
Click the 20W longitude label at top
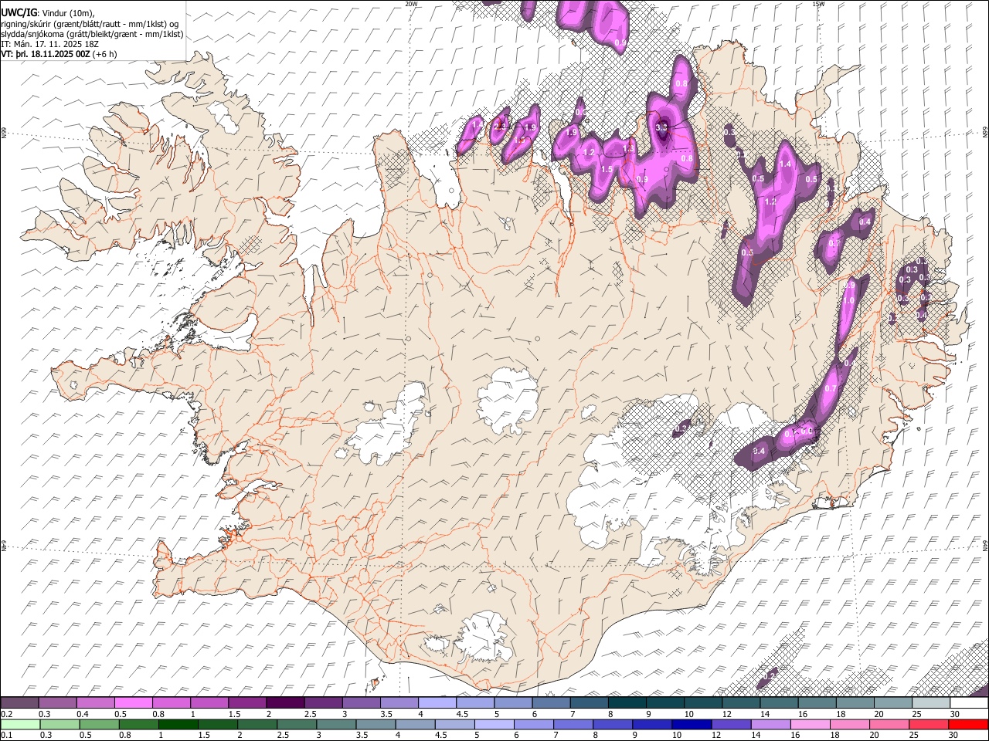coord(411,4)
